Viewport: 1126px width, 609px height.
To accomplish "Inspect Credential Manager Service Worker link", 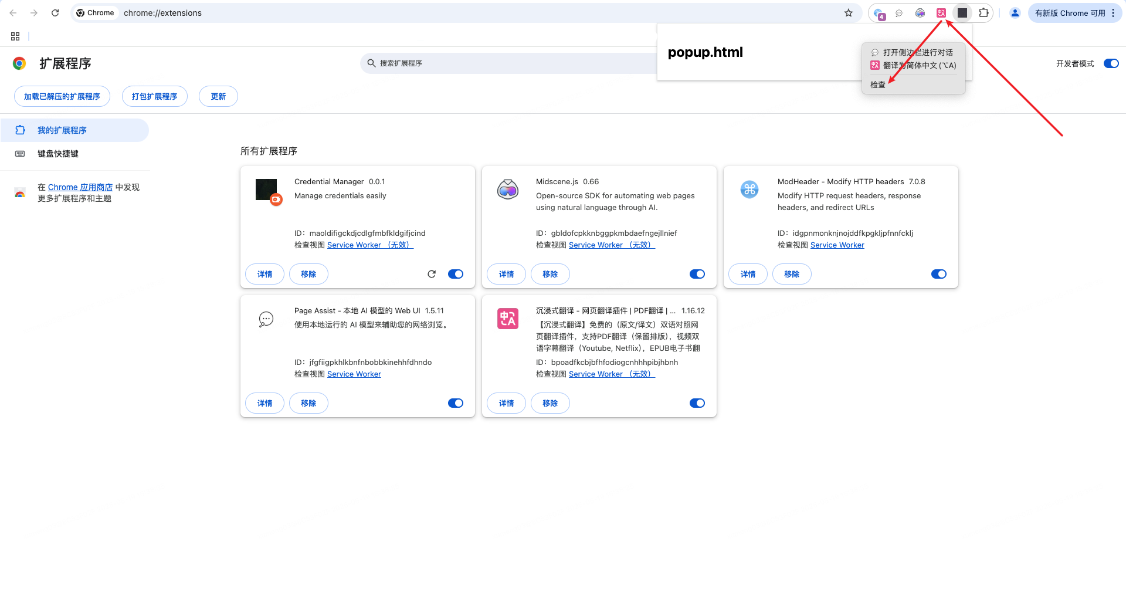I will (370, 245).
